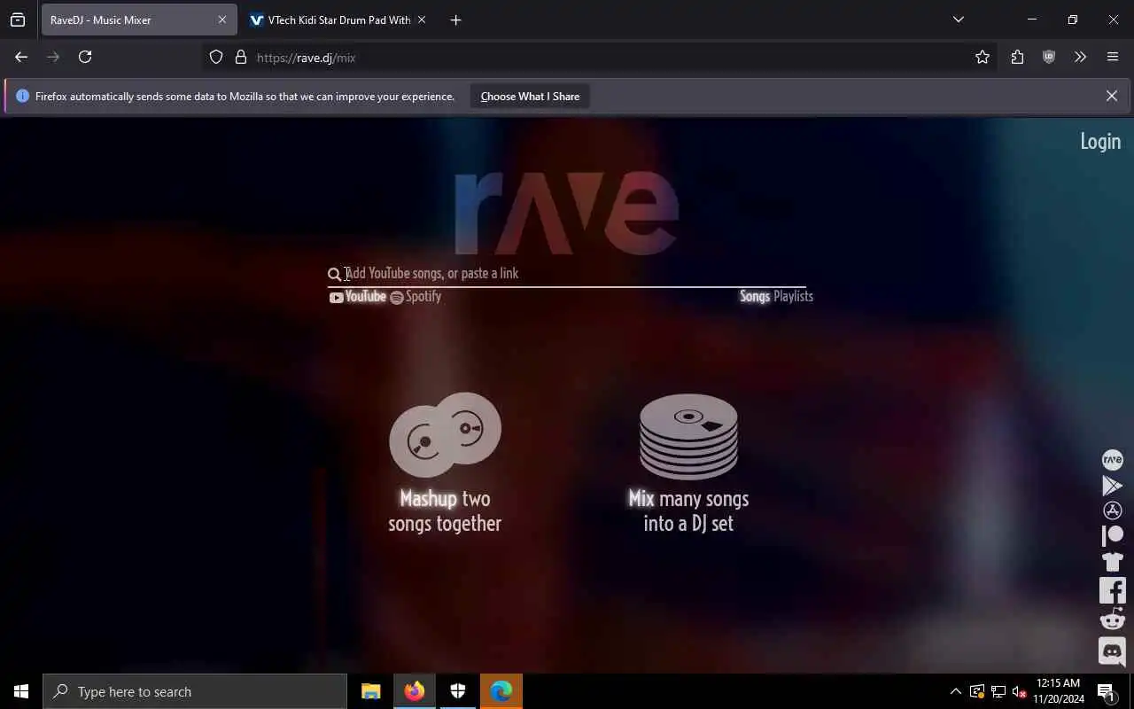The height and width of the screenshot is (709, 1134).
Task: Open a new browser tab
Action: point(455,19)
